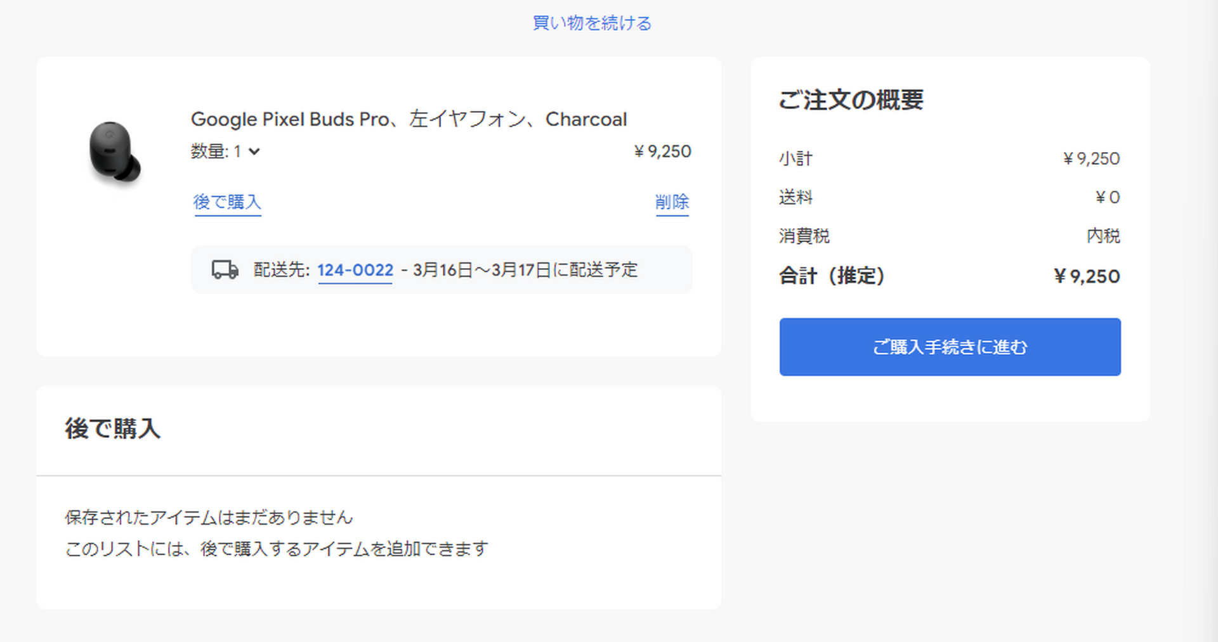The width and height of the screenshot is (1218, 642).
Task: Click the item price ¥9,250 in cart row
Action: (x=662, y=151)
